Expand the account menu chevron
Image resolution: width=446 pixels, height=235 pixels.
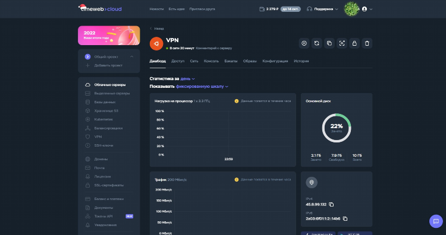[371, 9]
